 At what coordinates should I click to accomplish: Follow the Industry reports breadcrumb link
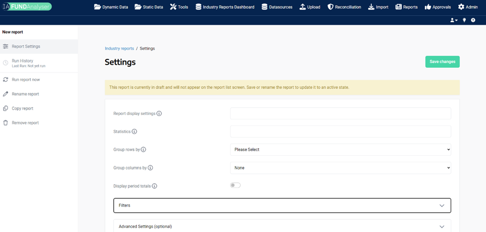pos(119,48)
